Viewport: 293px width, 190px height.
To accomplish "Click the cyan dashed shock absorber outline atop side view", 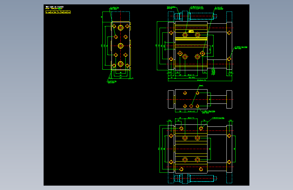I will tap(195, 16).
